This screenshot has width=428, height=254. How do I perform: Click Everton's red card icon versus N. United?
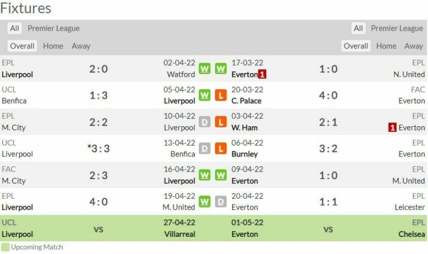click(262, 75)
